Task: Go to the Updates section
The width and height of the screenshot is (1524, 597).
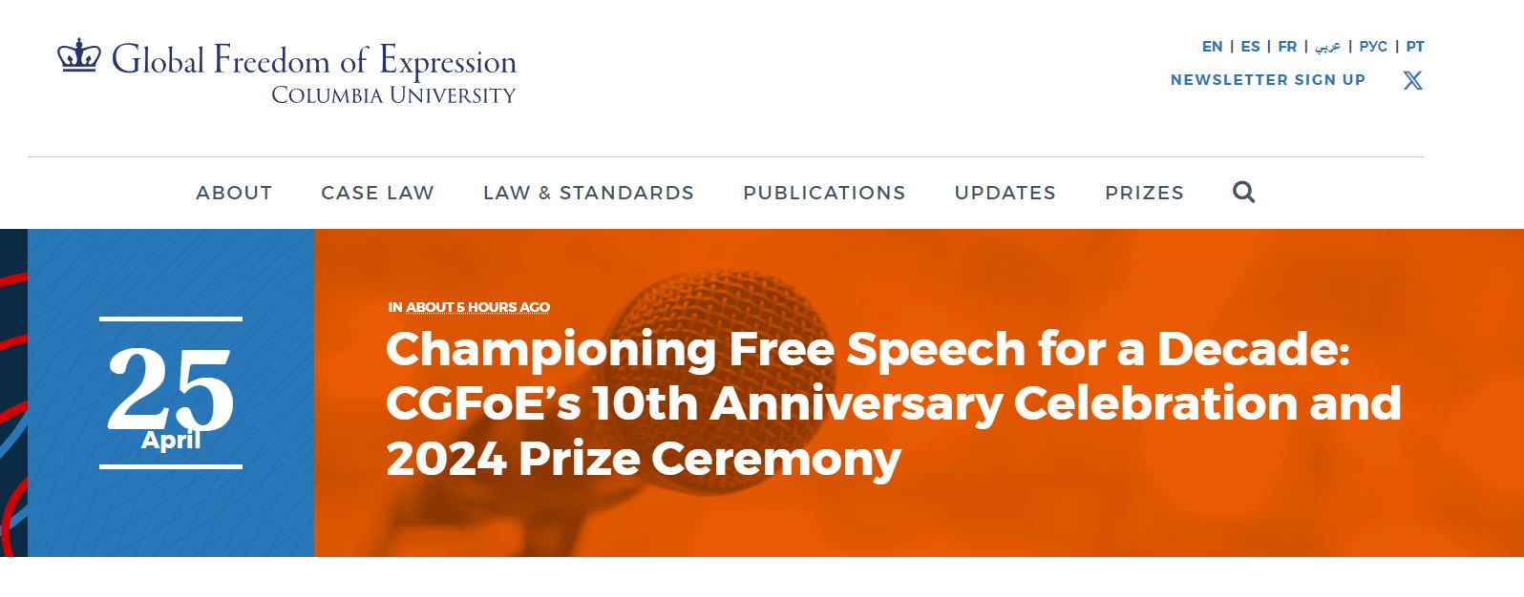Action: tap(1005, 193)
